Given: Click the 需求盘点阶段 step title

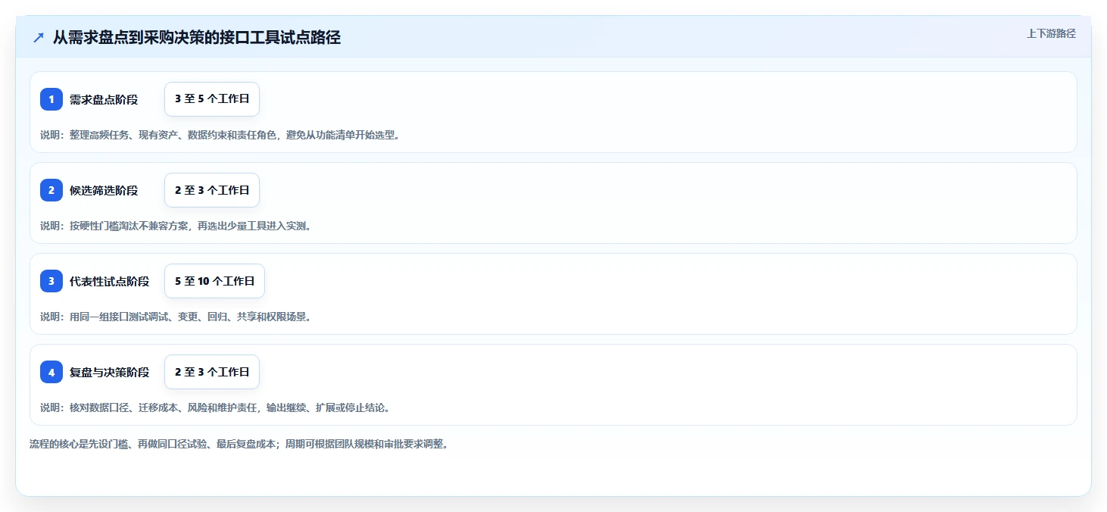Looking at the screenshot, I should (x=104, y=99).
